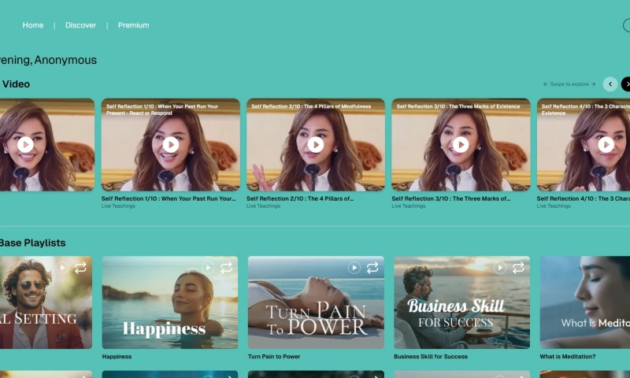Toggle repeat on Business Skill for Success
Screen dimensions: 630x378
click(518, 268)
